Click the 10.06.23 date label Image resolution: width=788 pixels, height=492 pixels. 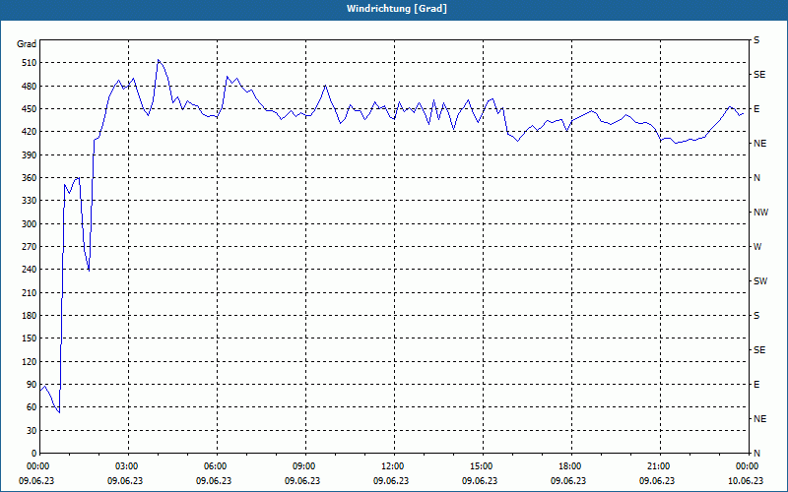point(746,480)
